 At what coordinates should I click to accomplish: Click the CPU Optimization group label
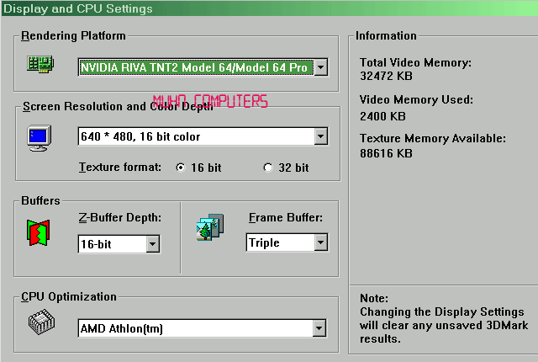pyautogui.click(x=69, y=296)
